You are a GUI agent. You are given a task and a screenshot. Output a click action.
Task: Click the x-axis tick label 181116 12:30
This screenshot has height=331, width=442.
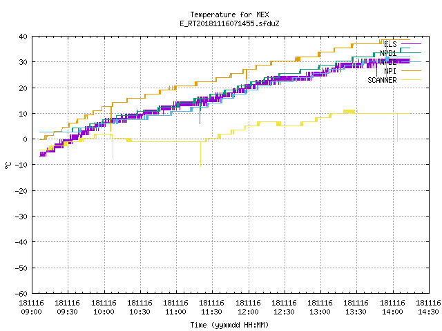coord(284,308)
